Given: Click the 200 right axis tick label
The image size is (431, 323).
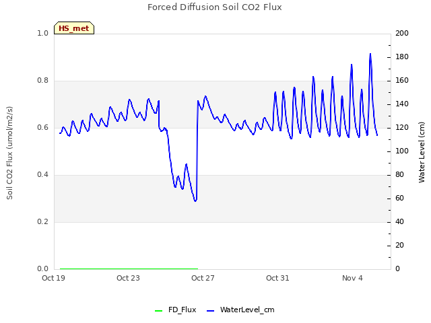Looking at the screenshot, I should 402,33.
